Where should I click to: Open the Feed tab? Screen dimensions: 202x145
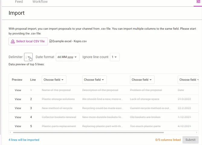click(x=19, y=2)
